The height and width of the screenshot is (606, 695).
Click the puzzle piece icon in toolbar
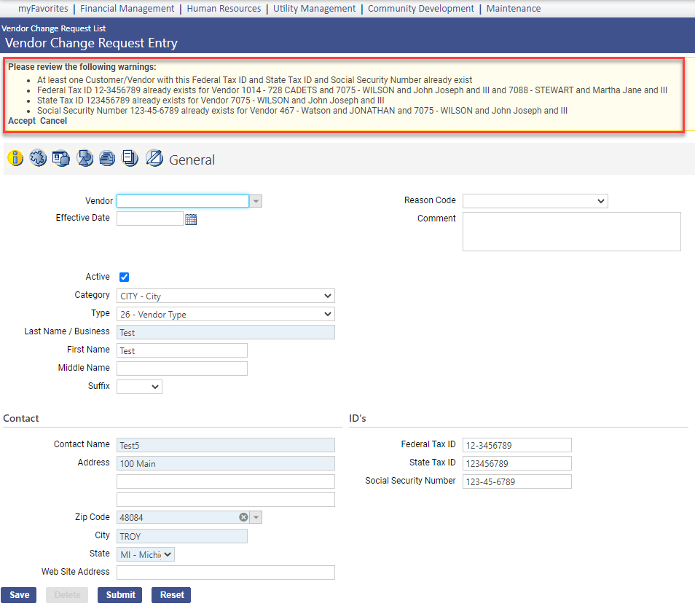[x=39, y=158]
